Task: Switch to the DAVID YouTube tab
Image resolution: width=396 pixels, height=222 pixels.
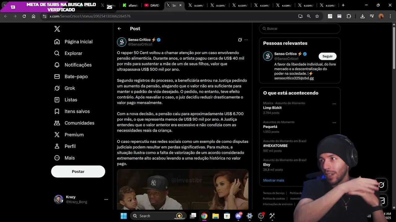Action: point(152,5)
